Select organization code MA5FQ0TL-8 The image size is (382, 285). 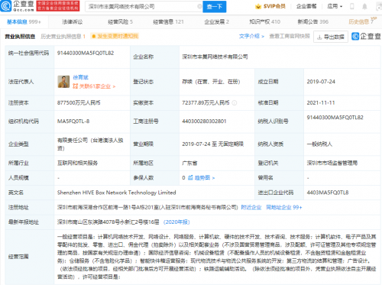(73, 121)
